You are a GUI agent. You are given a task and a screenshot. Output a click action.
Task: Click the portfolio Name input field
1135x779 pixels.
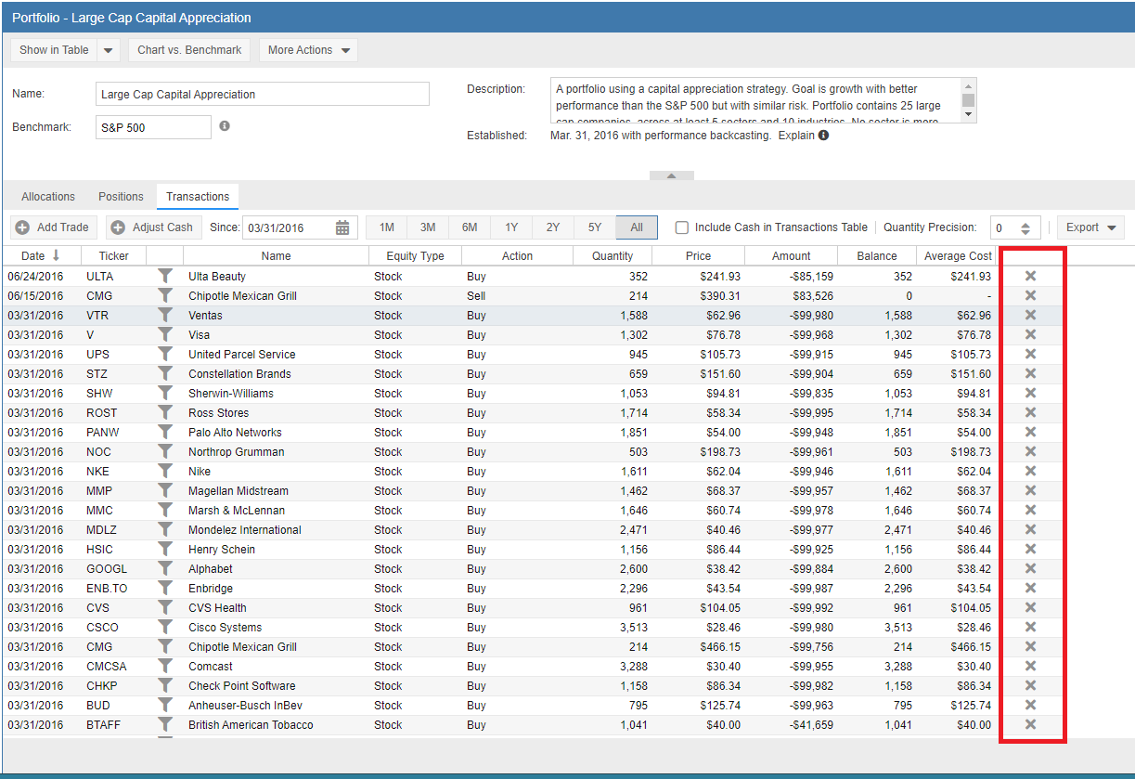(x=263, y=94)
